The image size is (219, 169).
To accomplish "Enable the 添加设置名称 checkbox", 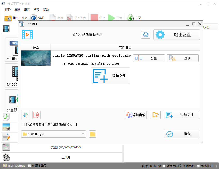I will [23, 124].
